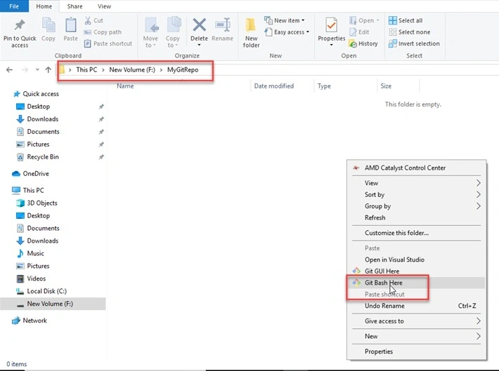Expand the Sort by submenu
Screen dimensions: 499x371
pos(416,194)
